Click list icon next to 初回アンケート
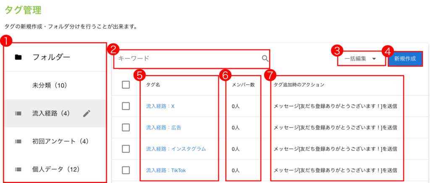Screen dimensions: 430x183 (18, 141)
